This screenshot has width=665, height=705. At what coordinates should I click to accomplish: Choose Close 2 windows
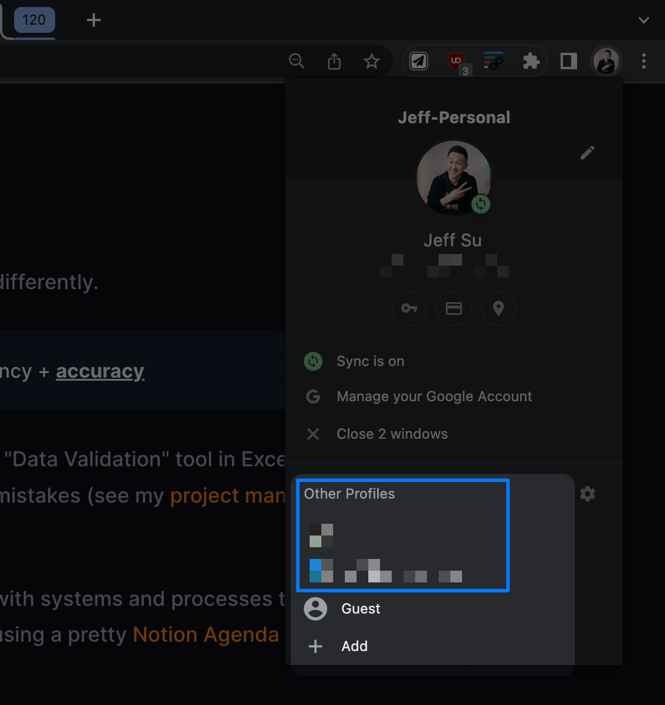pyautogui.click(x=454, y=434)
